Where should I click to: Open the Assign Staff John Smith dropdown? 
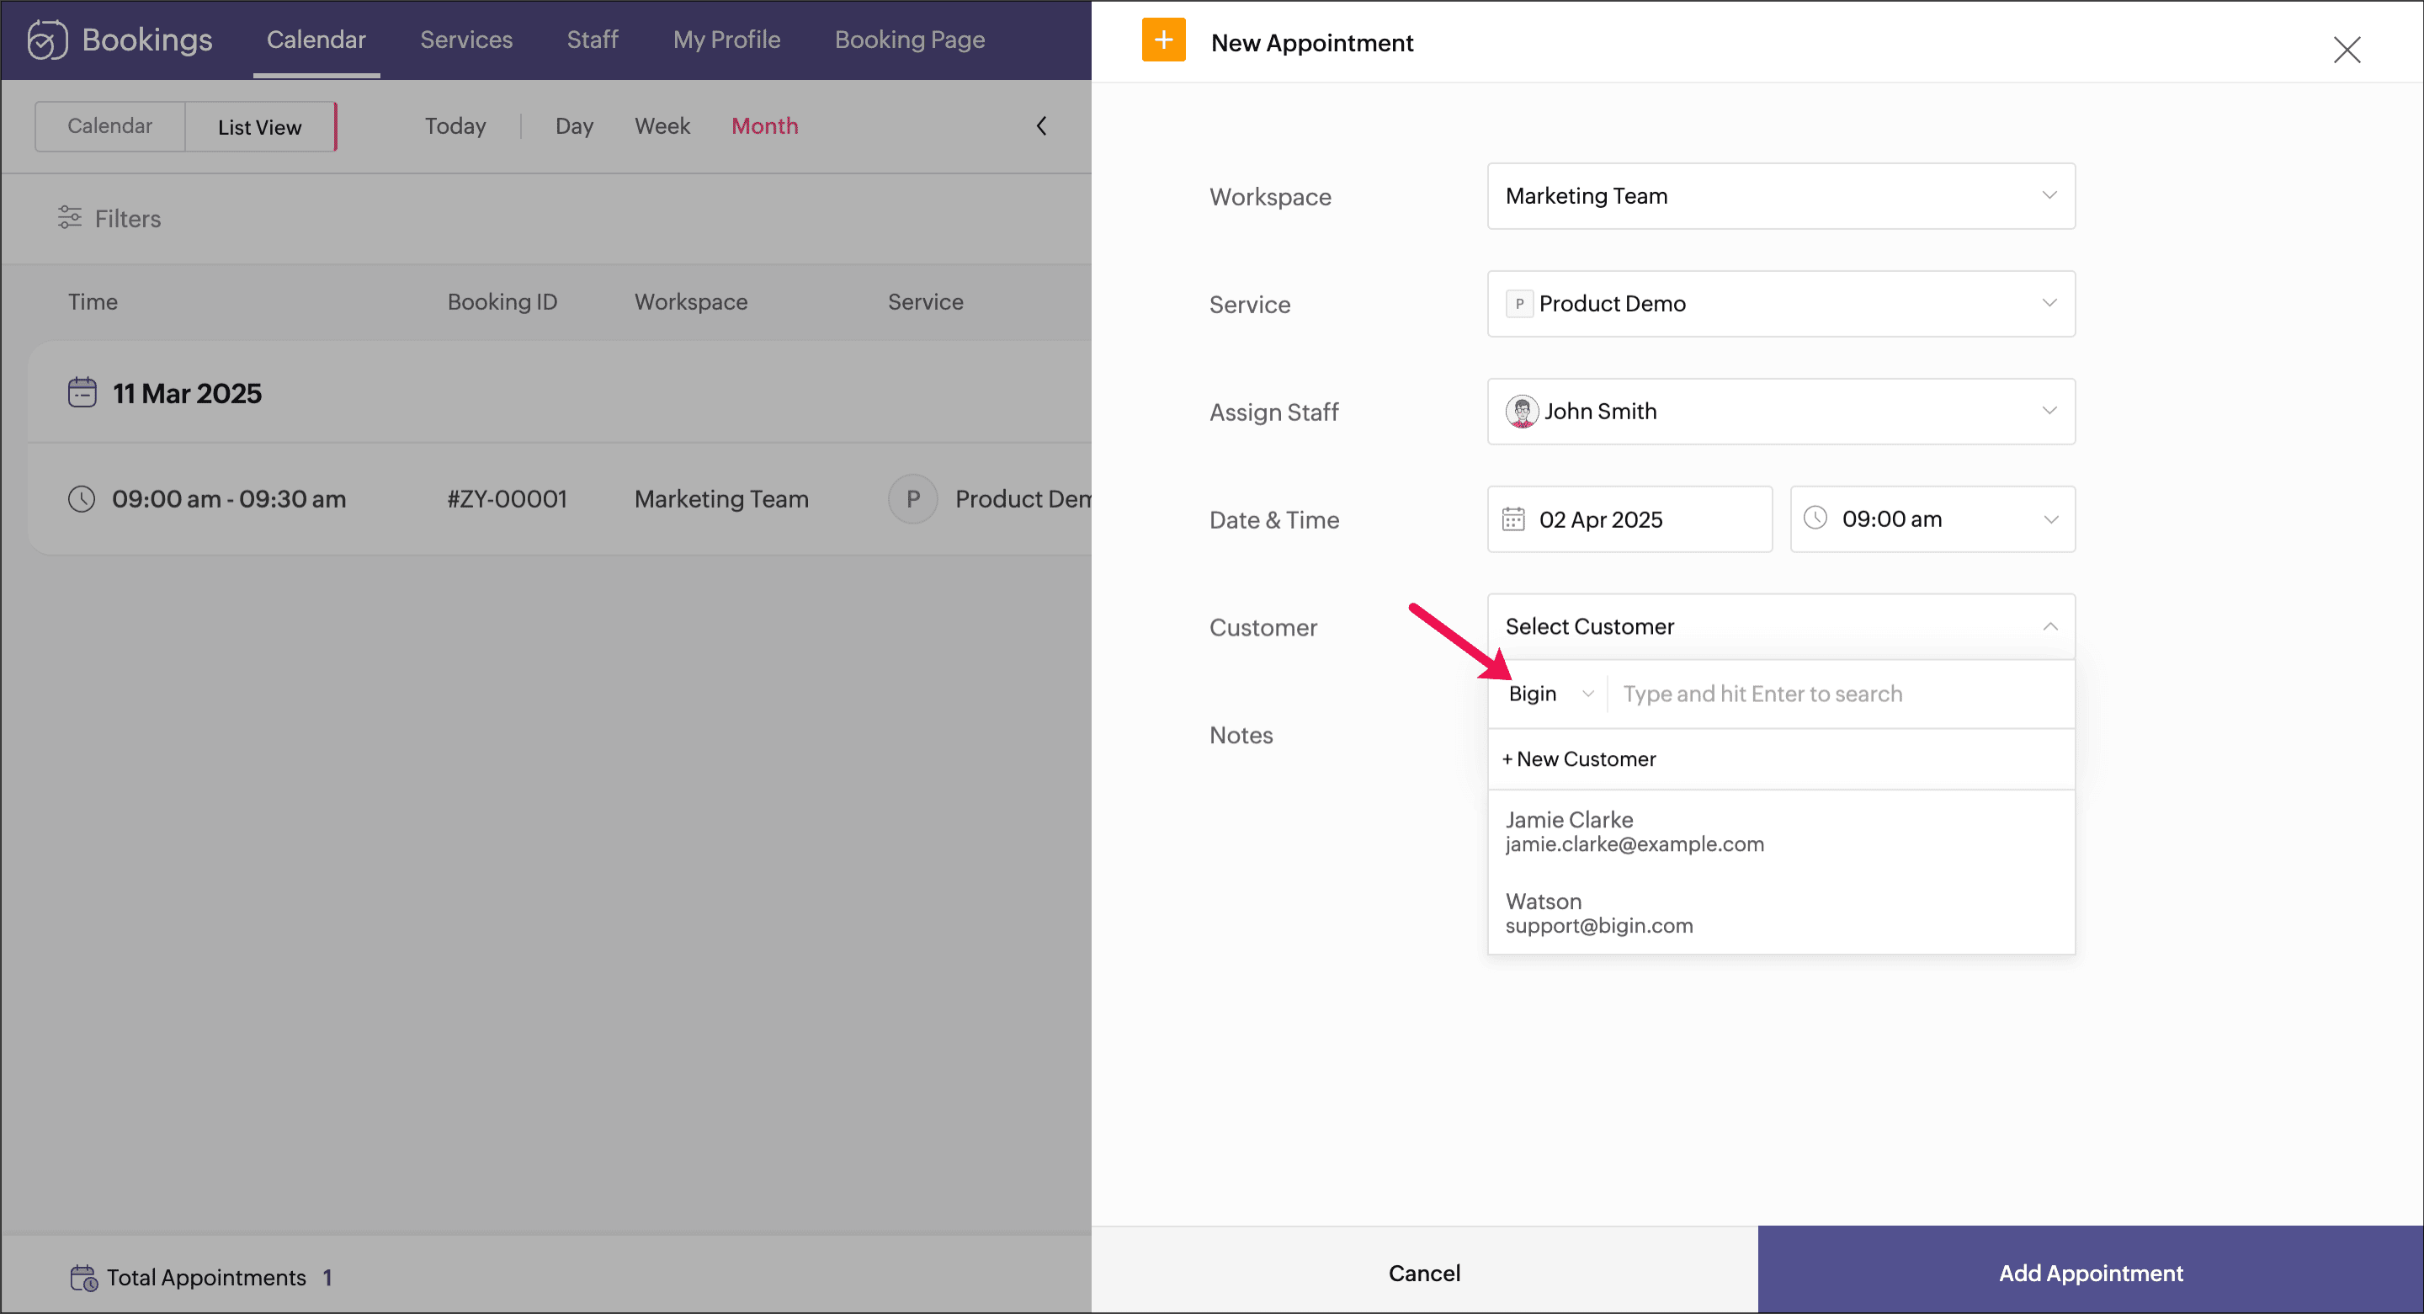[1780, 412]
